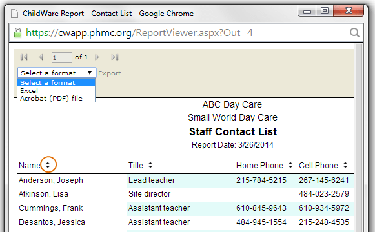Sort report by Name column
Viewport: 375px width, 232px height.
click(x=48, y=165)
